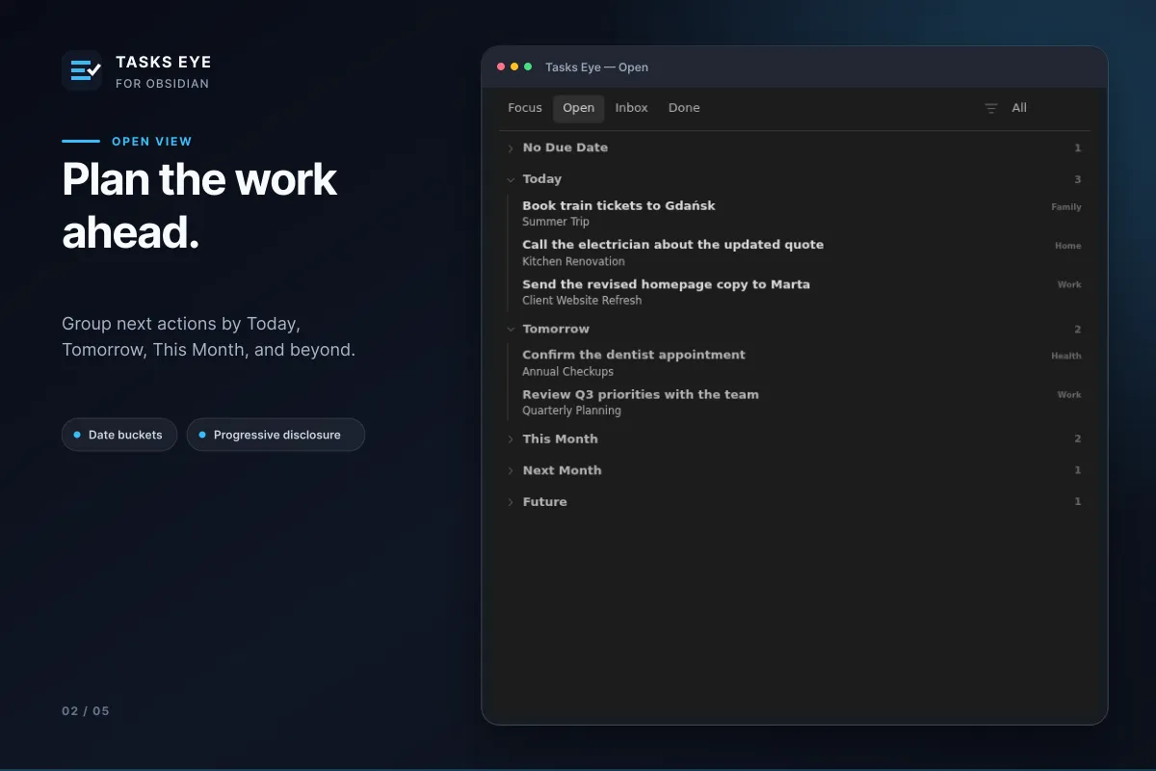Expand the No Due Date group chevron
The image size is (1156, 771).
511,148
